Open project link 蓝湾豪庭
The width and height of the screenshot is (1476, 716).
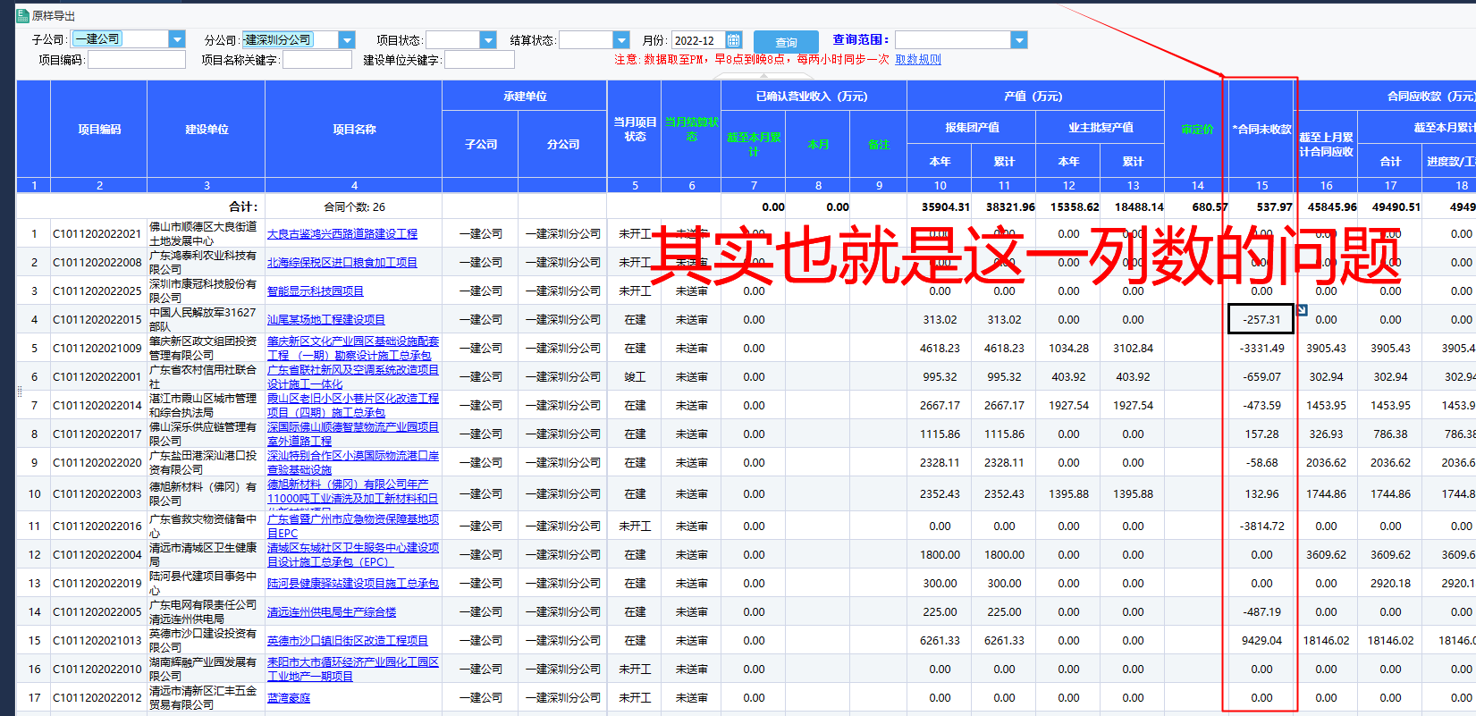(x=289, y=698)
